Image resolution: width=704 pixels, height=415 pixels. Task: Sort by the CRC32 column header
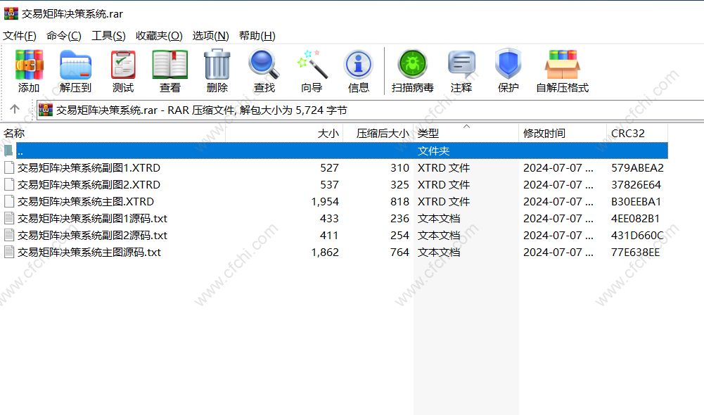(637, 134)
